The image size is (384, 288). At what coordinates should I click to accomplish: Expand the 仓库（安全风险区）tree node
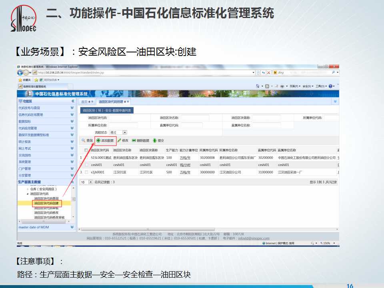coord(28,189)
